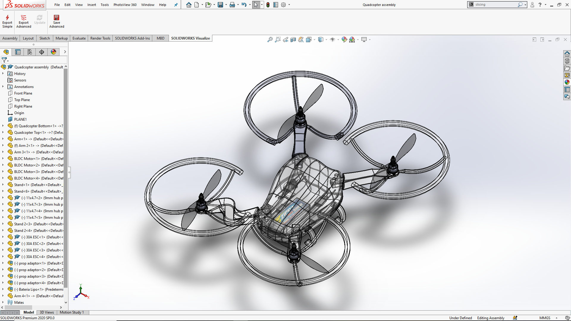Click the Home welcome icon in top toolbar
The width and height of the screenshot is (571, 321).
(x=189, y=5)
